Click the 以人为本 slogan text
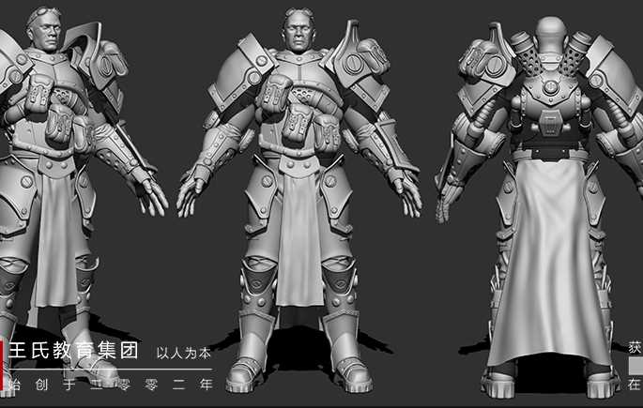This screenshot has width=643, height=408. [184, 354]
